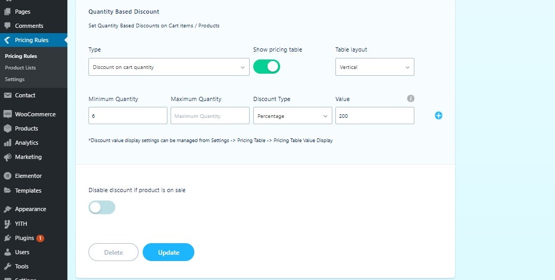Click the blue plus add-row icon

pos(439,115)
